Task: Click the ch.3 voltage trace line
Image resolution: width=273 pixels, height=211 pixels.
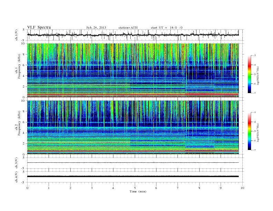Action: (133, 163)
